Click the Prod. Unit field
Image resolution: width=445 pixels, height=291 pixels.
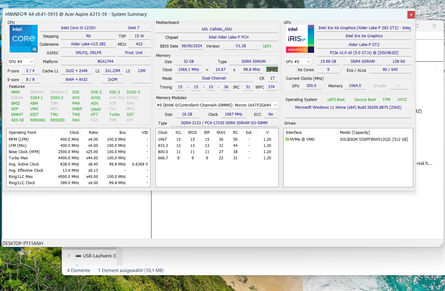[134, 53]
